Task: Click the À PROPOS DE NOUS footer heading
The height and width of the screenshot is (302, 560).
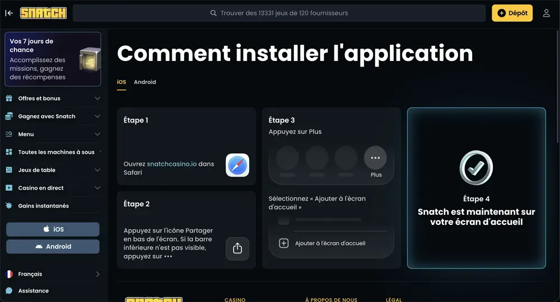Action: 331,300
